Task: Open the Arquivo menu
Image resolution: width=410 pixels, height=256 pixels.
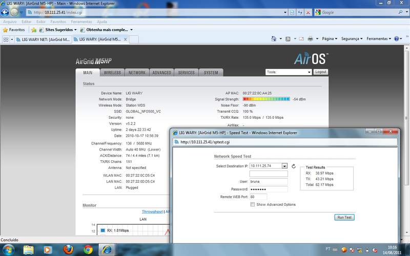Action: tap(10, 22)
